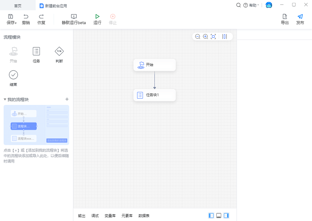Toggle right sidebar panel visibility

(x=226, y=216)
